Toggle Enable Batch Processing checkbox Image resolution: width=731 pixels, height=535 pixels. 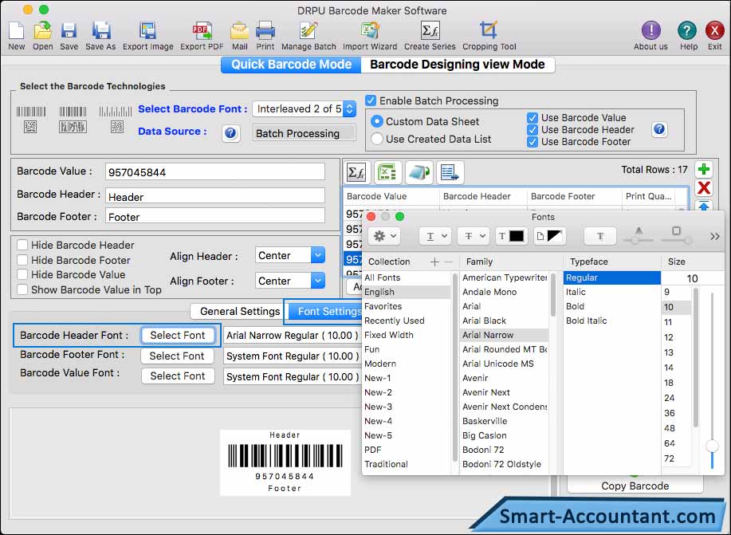[x=371, y=100]
